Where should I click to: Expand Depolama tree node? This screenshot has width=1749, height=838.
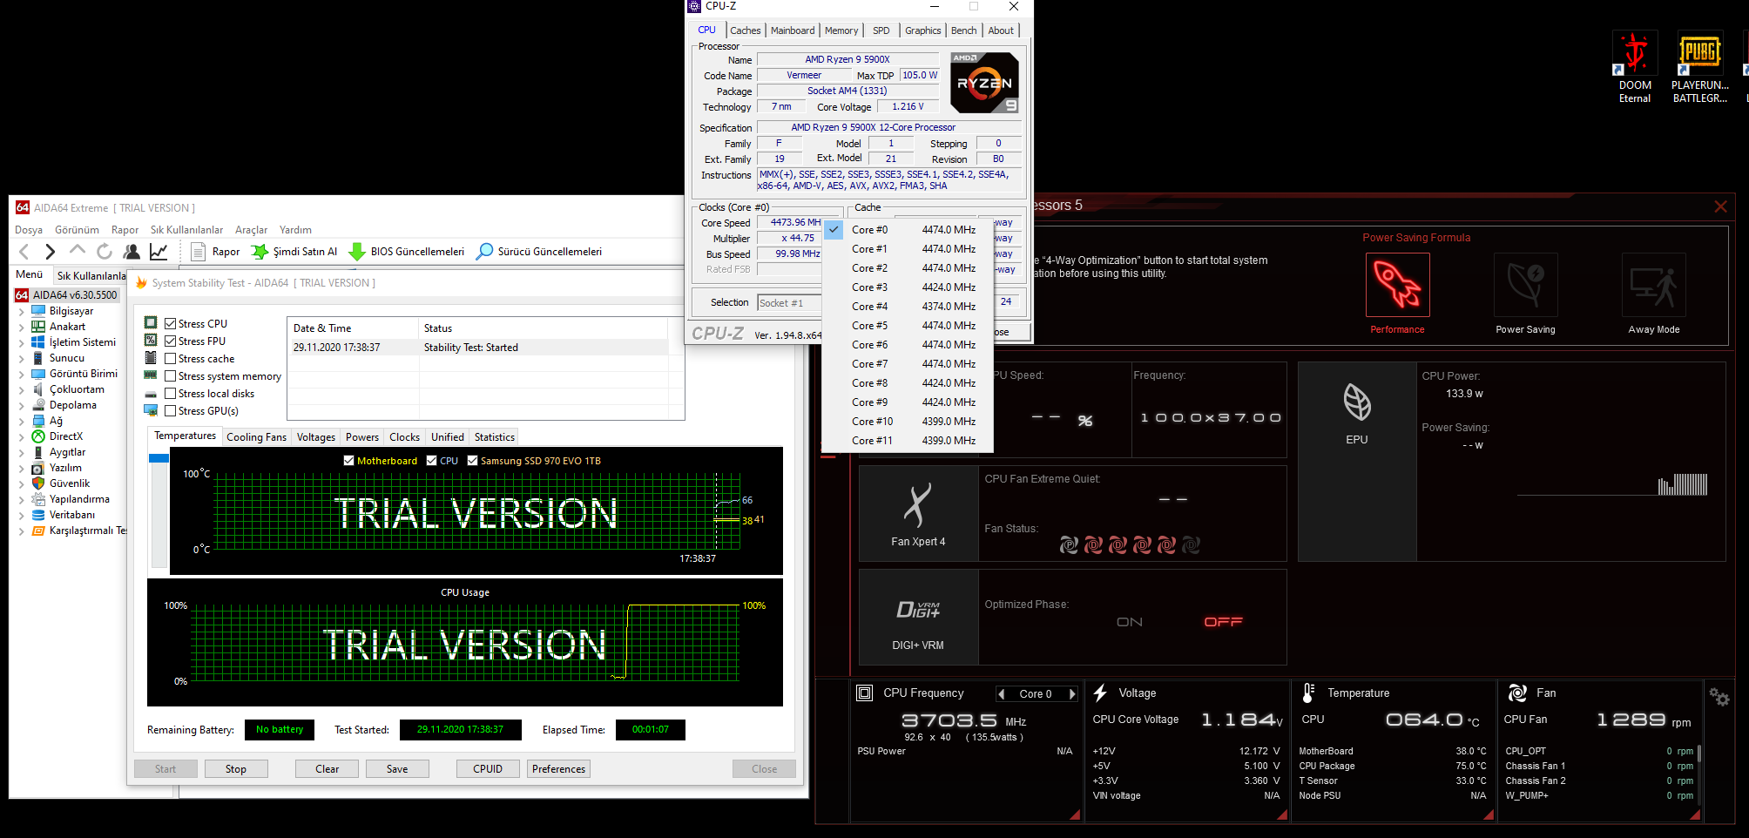22,406
